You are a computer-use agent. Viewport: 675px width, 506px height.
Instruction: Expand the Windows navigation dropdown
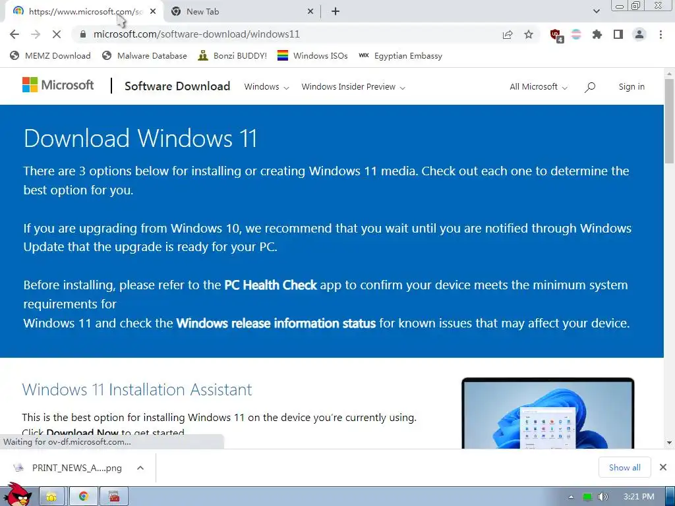[266, 87]
